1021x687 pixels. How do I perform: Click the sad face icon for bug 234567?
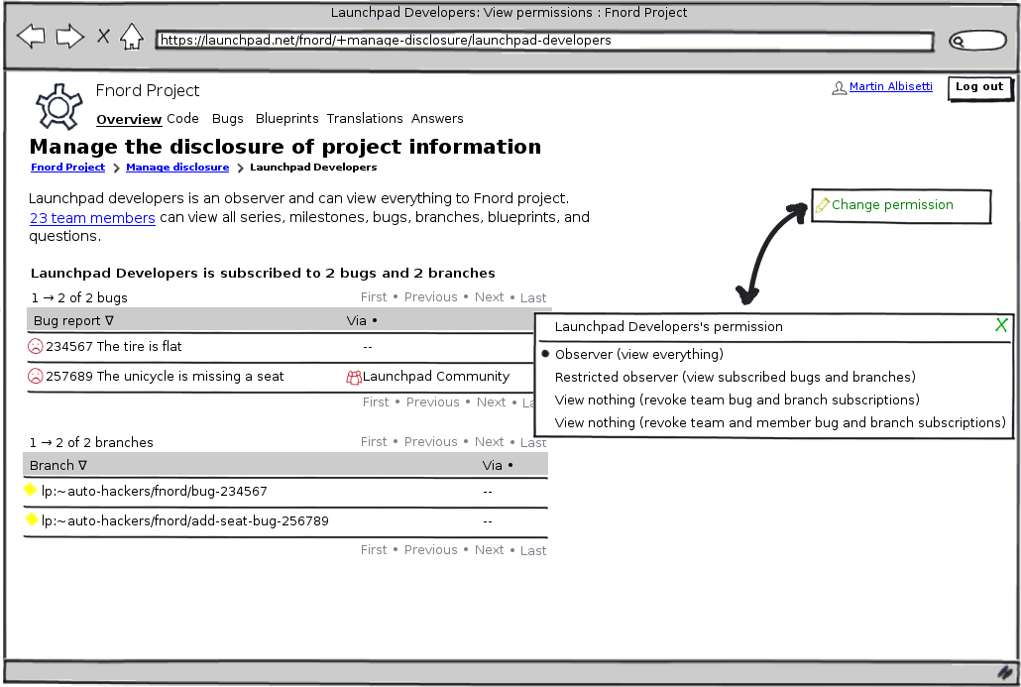pyautogui.click(x=35, y=346)
